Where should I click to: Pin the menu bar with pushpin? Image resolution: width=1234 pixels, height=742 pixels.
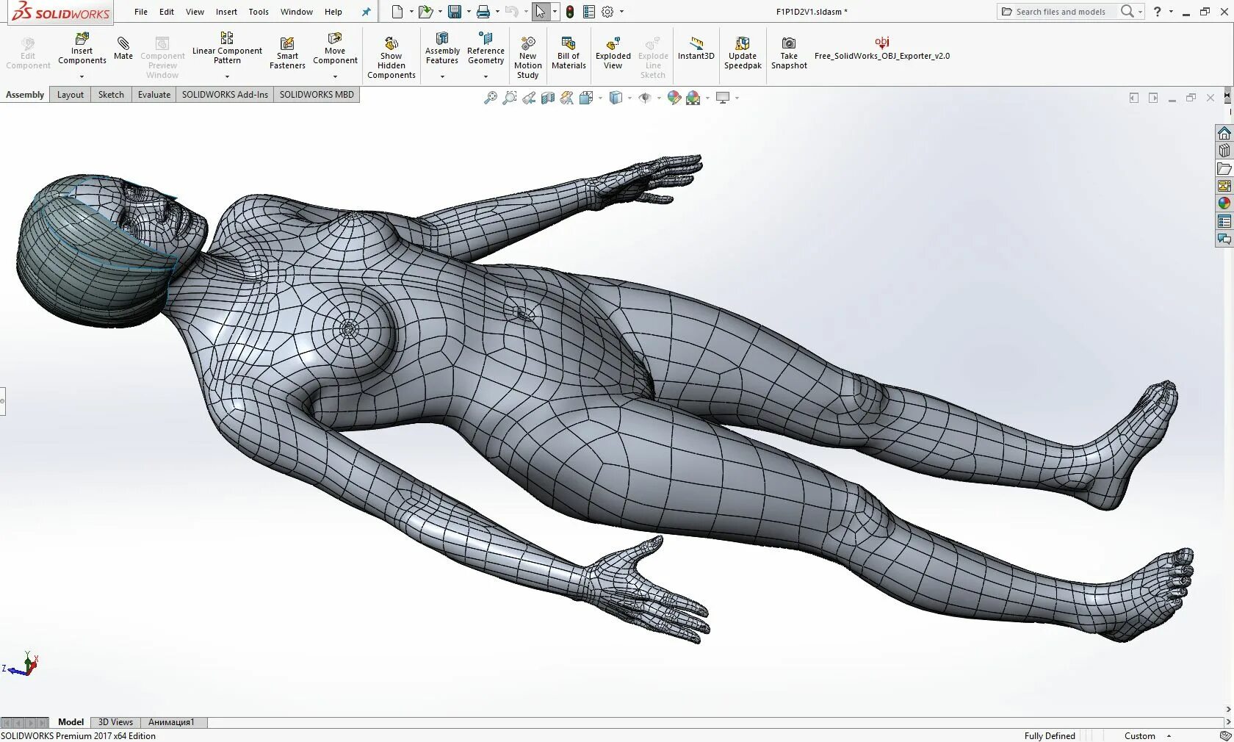click(366, 12)
